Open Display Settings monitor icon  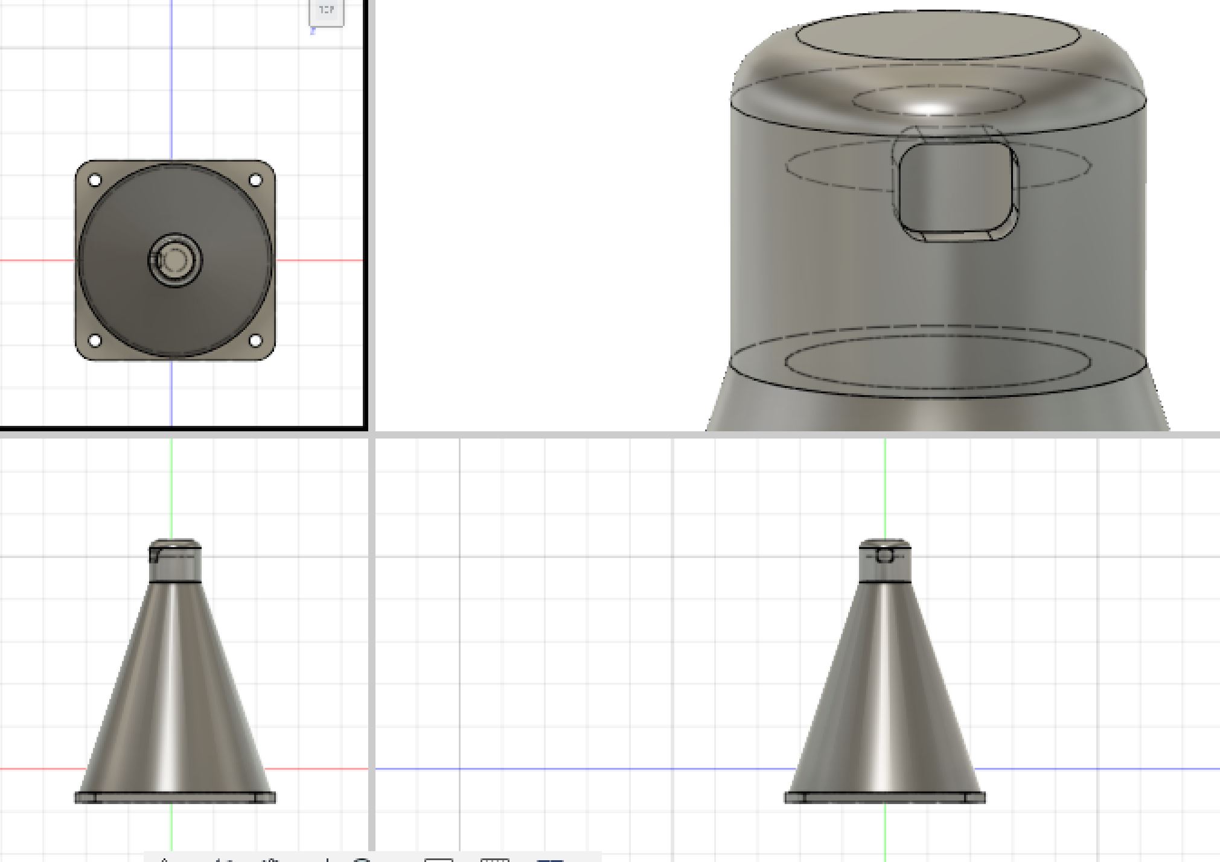coord(439,859)
